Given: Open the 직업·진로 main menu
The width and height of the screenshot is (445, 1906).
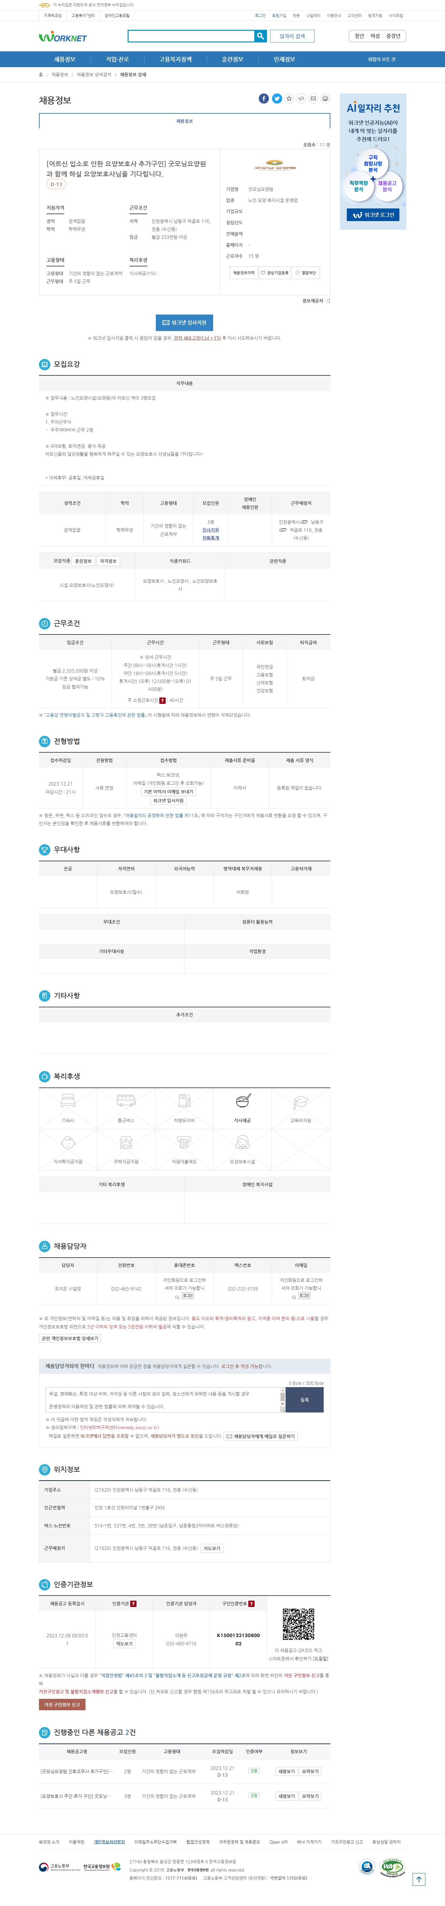Looking at the screenshot, I should 117,59.
